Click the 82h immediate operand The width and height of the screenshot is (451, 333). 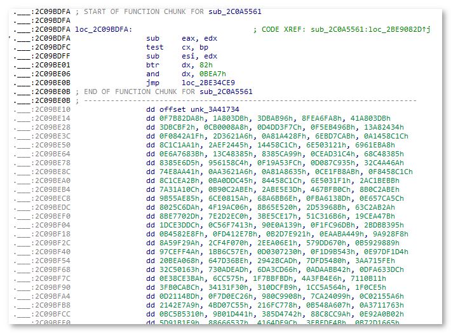[x=201, y=65]
